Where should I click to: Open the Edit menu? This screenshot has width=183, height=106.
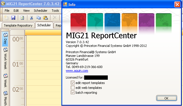[16, 11]
